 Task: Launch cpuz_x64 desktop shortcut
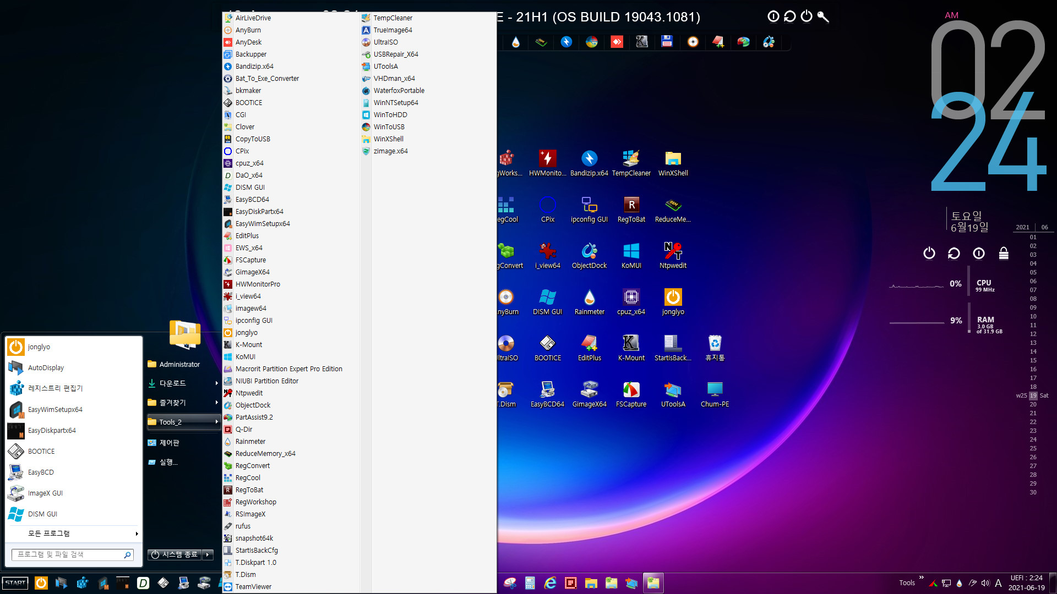[x=631, y=301]
